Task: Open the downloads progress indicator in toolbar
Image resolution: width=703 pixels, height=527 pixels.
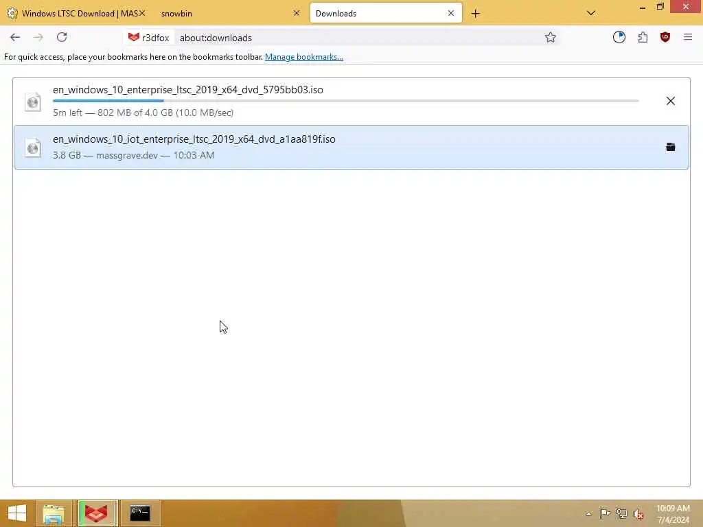Action: click(619, 37)
